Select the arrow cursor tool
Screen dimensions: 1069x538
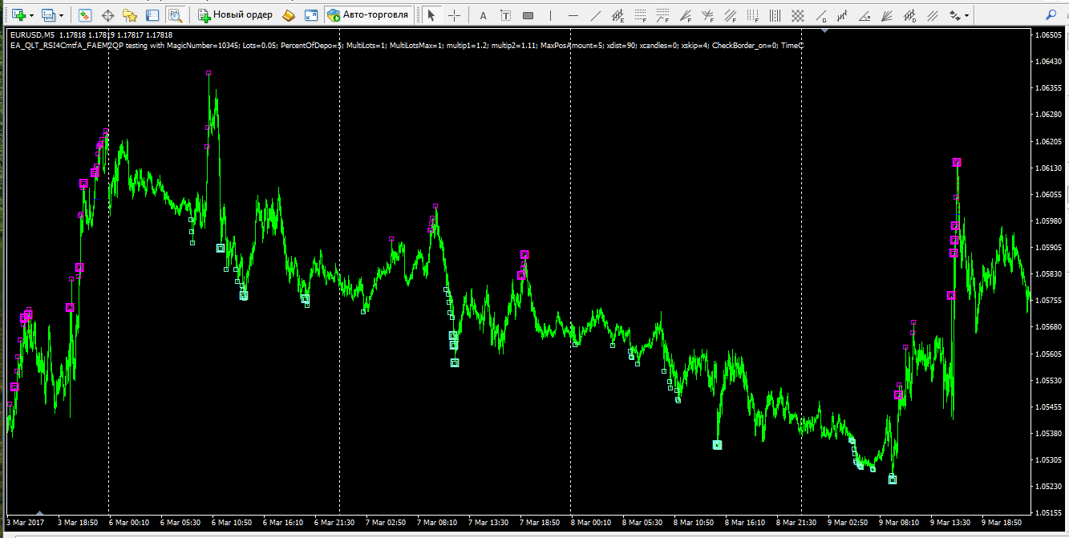pyautogui.click(x=431, y=14)
